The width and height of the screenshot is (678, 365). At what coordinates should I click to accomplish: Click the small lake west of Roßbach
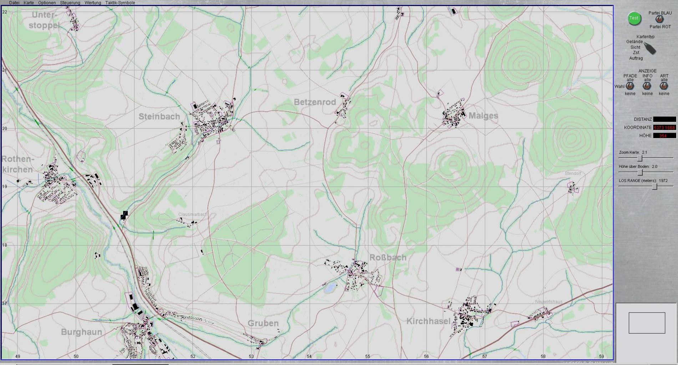[330, 287]
